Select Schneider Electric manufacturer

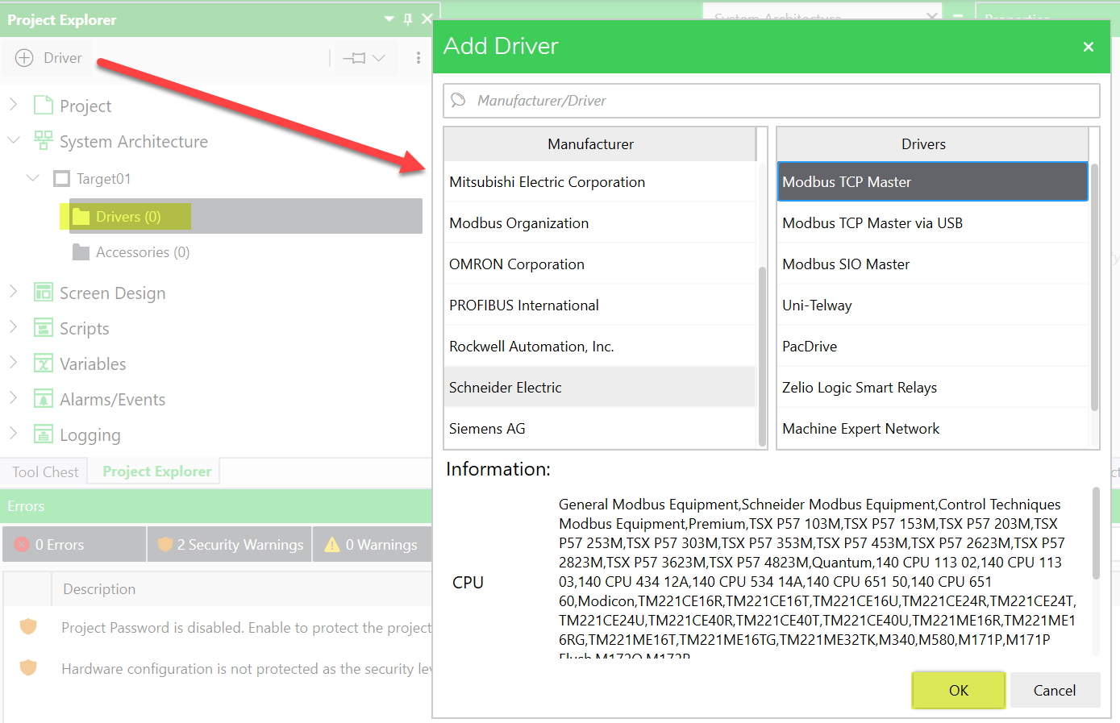coord(600,388)
